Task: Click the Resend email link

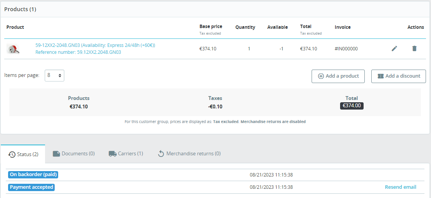Action: click(x=401, y=187)
